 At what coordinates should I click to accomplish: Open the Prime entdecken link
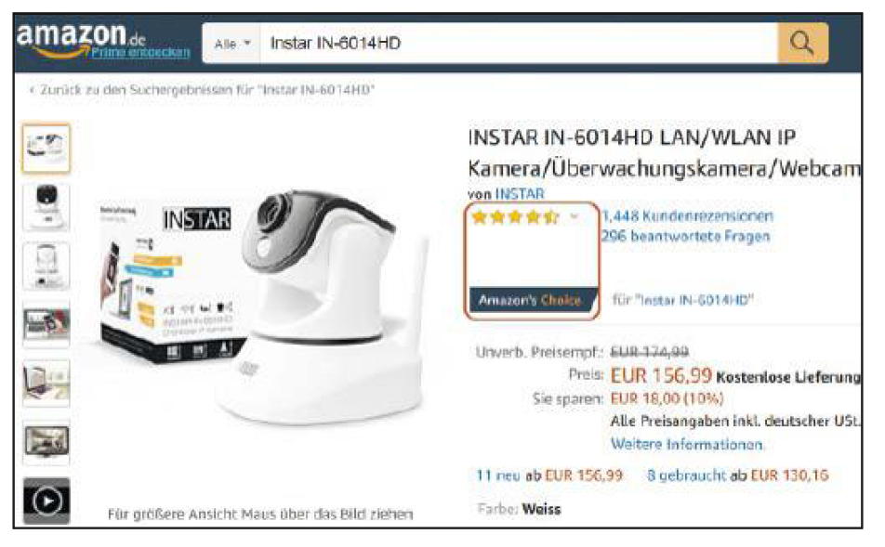tap(140, 52)
